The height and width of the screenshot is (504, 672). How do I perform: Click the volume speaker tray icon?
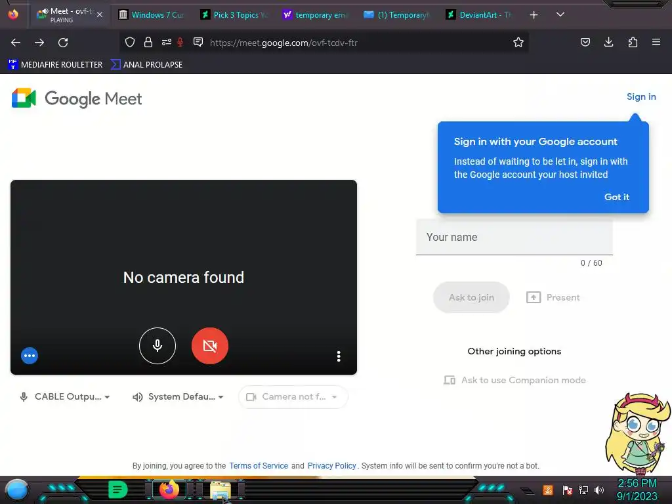pyautogui.click(x=599, y=490)
